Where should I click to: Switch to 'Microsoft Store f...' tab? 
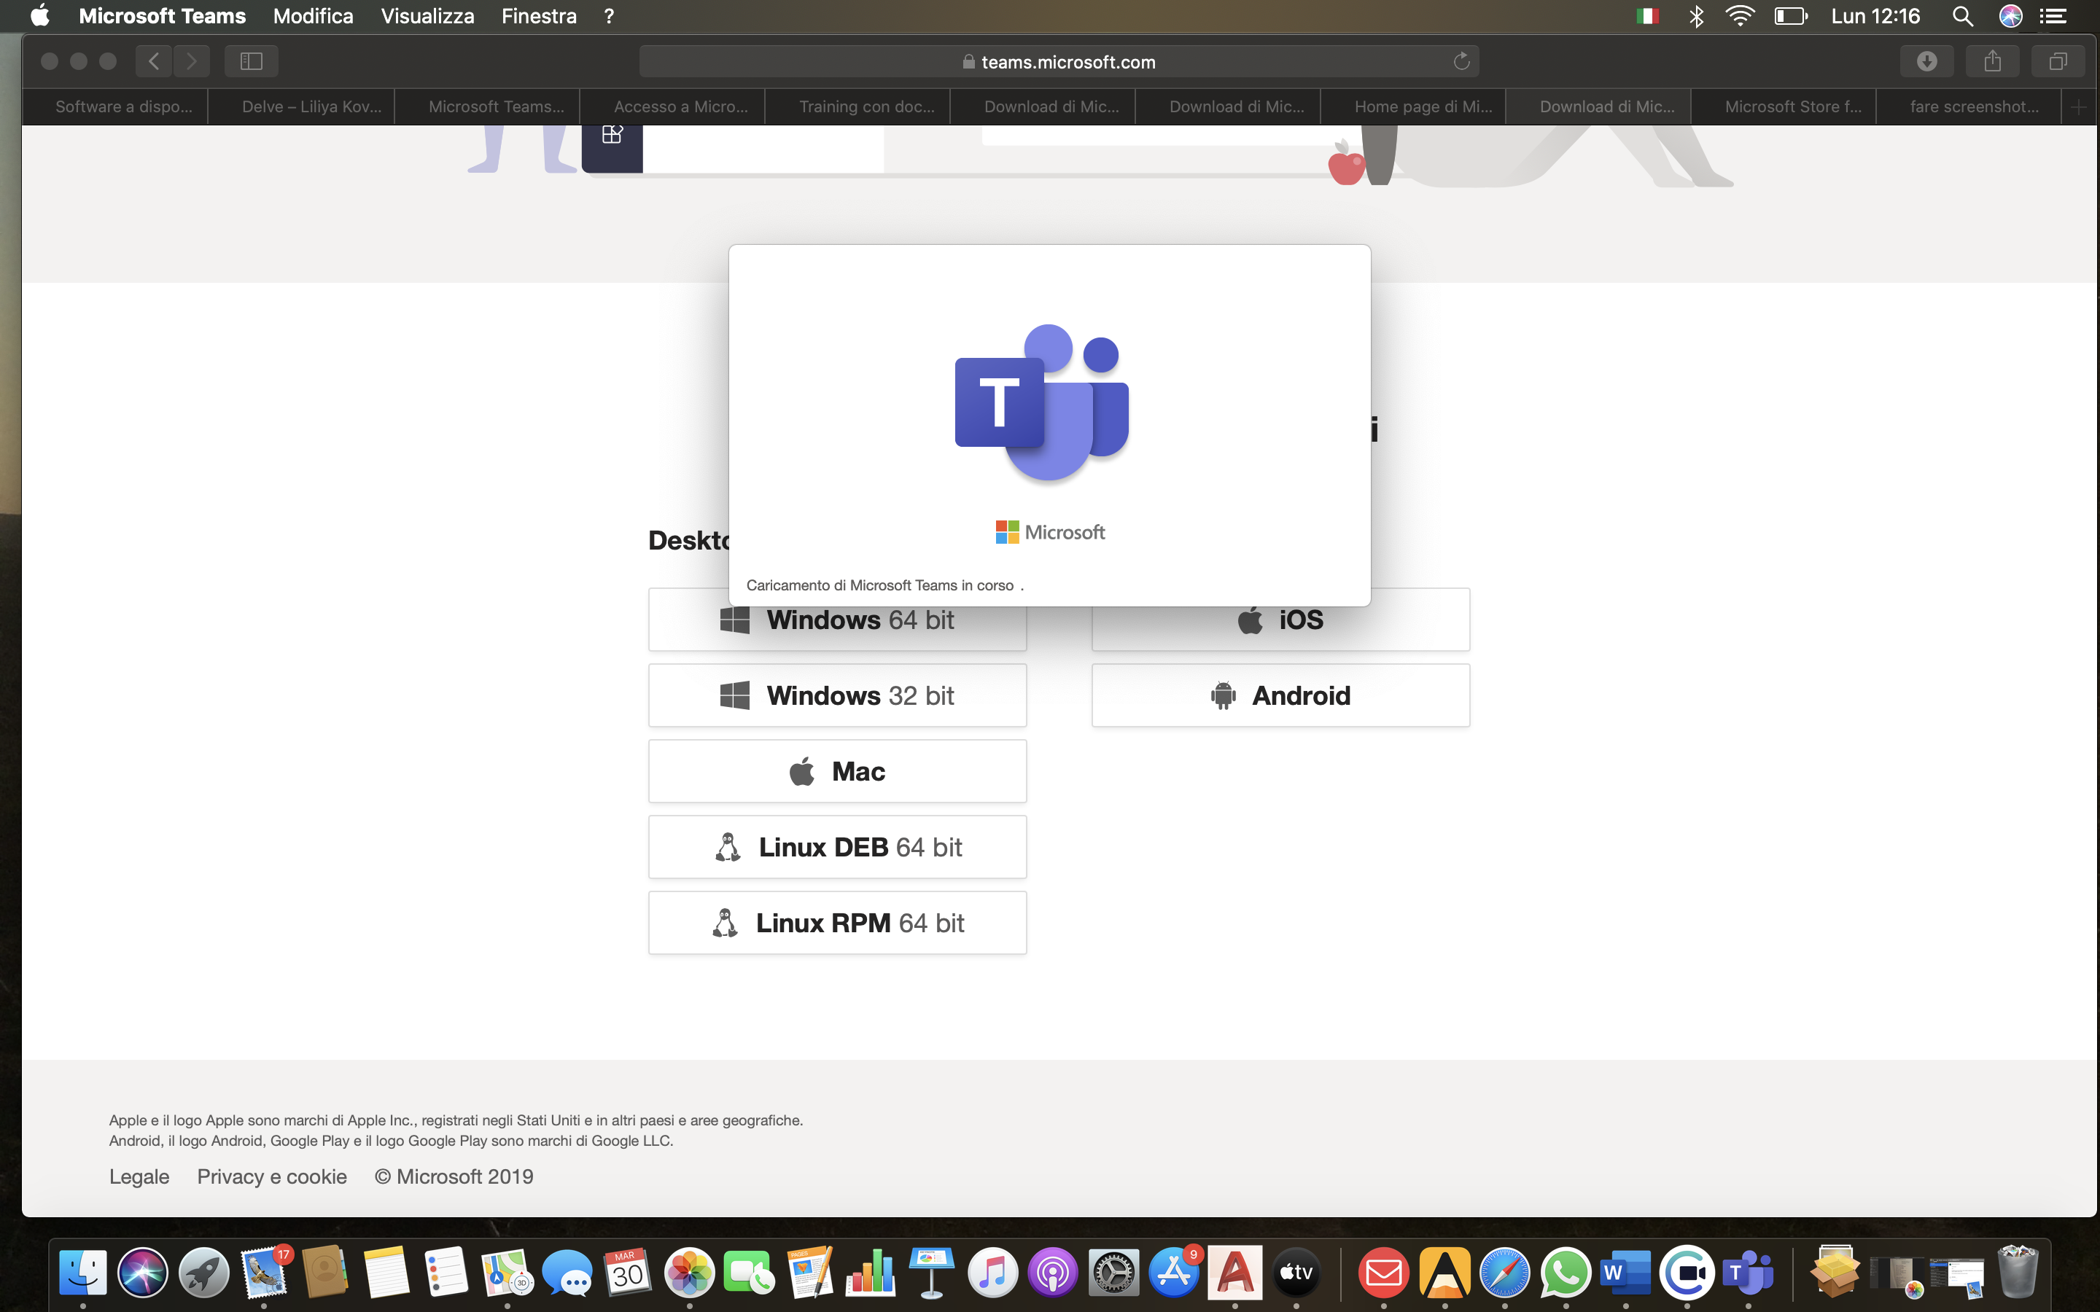click(x=1784, y=106)
